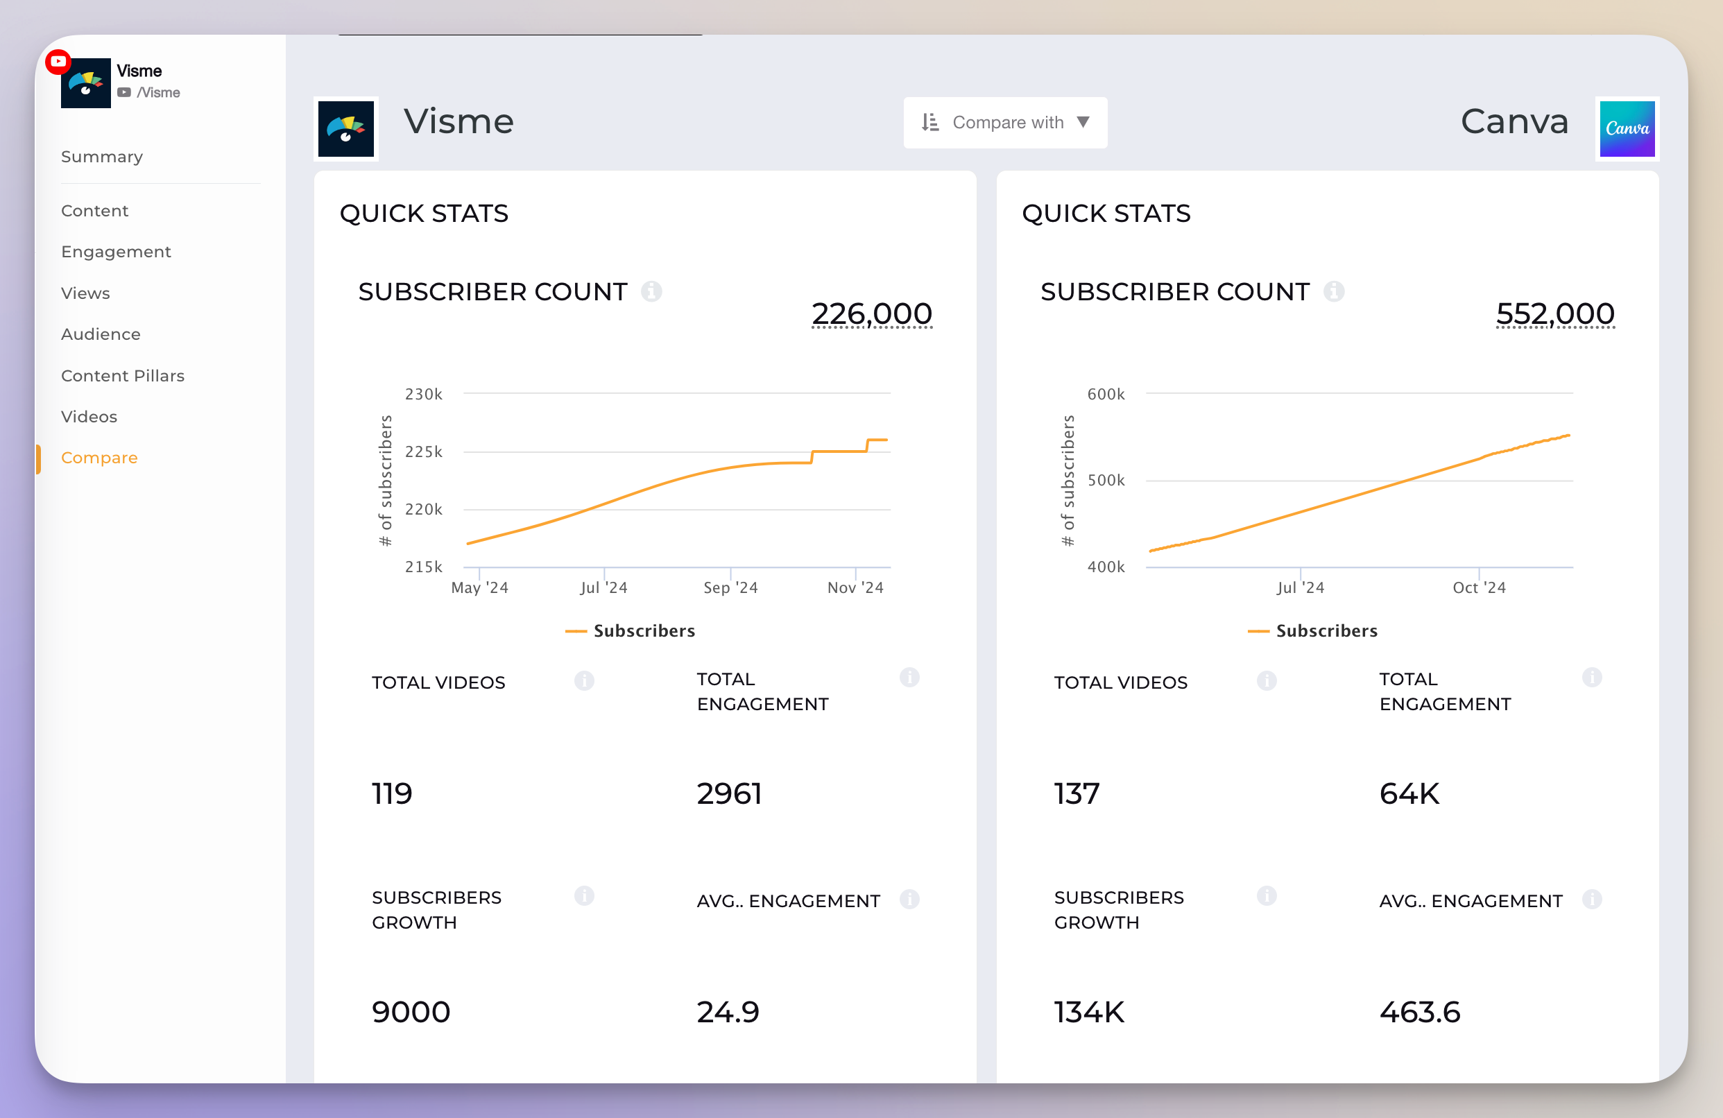1723x1118 pixels.
Task: Click the small YouTube icon beside /Visme
Action: pyautogui.click(x=125, y=93)
